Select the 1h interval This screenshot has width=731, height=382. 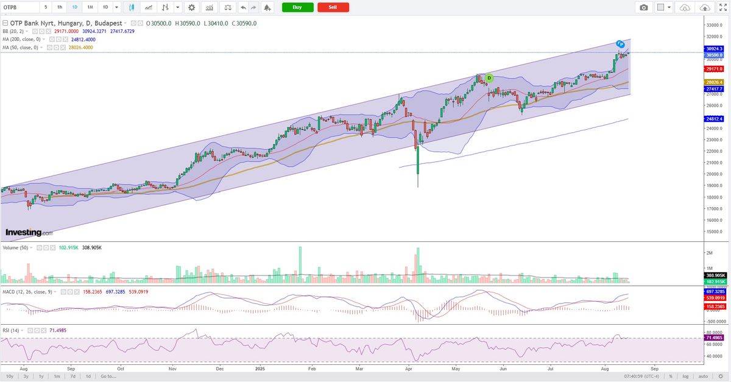(59, 7)
